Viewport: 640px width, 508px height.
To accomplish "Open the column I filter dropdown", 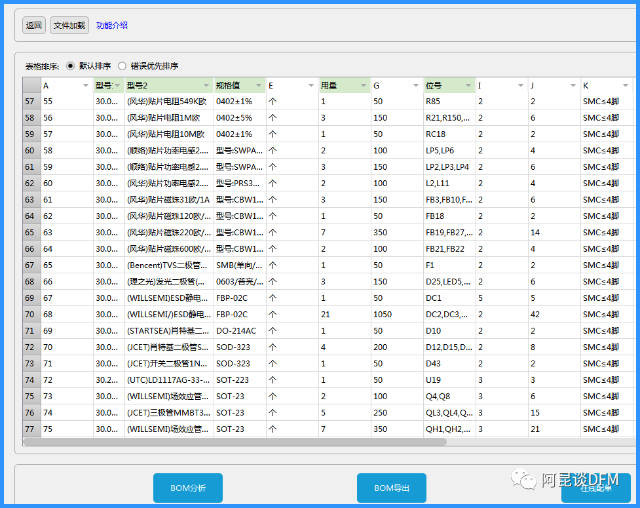I will [x=520, y=85].
